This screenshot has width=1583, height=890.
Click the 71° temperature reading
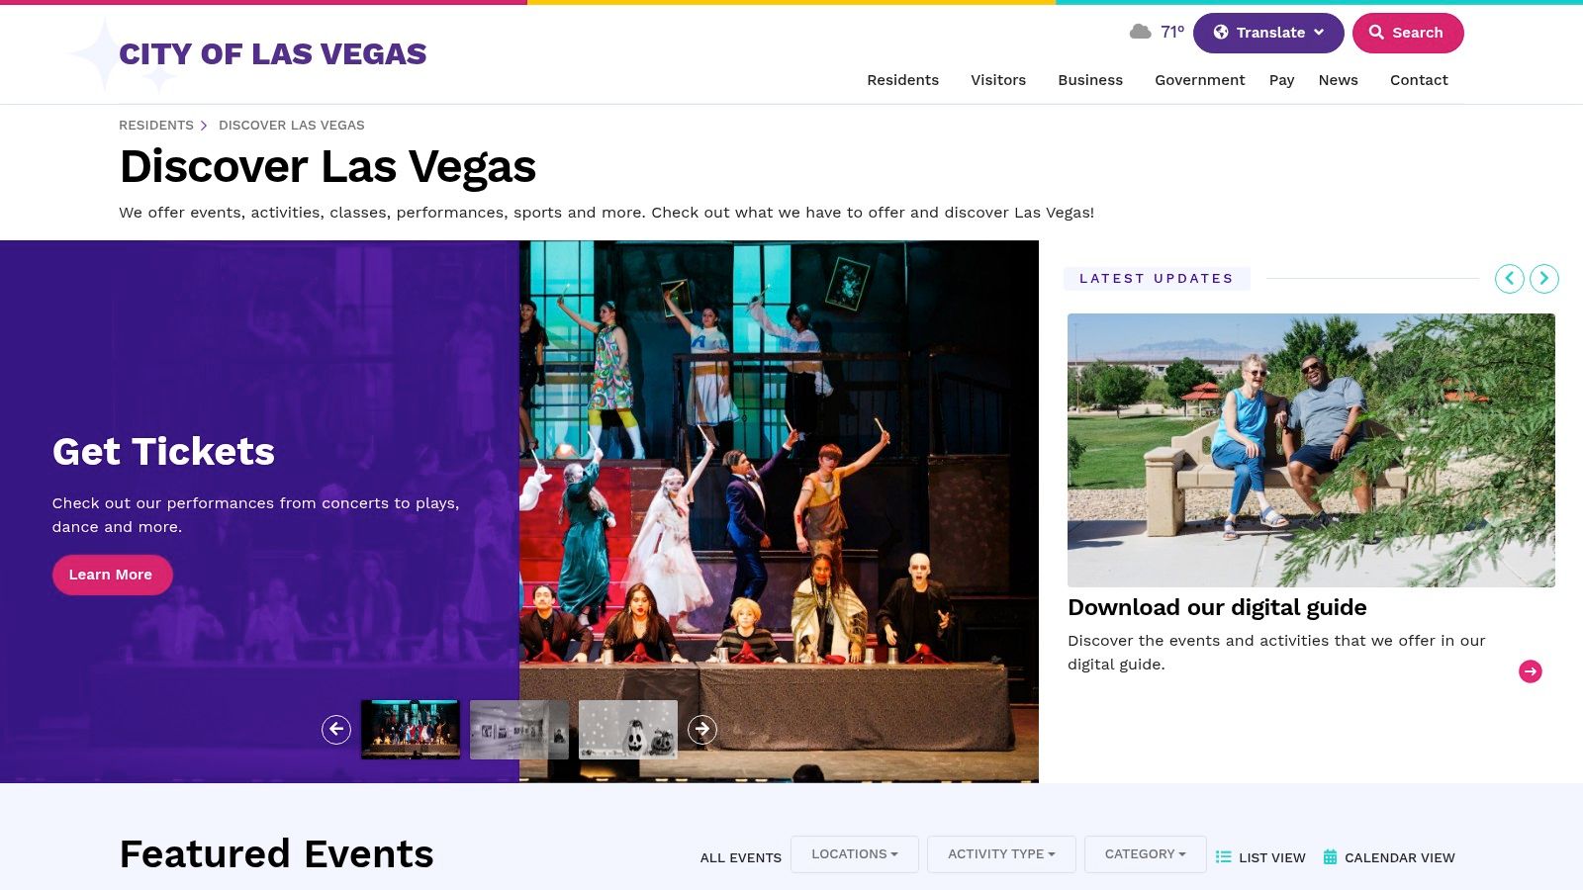(1172, 32)
